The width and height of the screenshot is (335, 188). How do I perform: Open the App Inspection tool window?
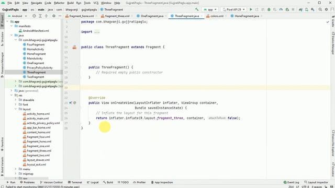(162, 182)
